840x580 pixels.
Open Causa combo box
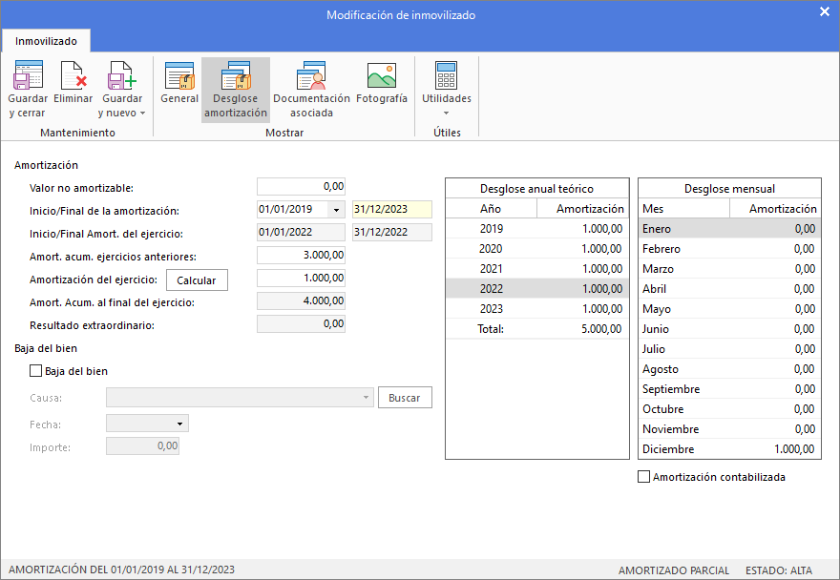pos(240,398)
